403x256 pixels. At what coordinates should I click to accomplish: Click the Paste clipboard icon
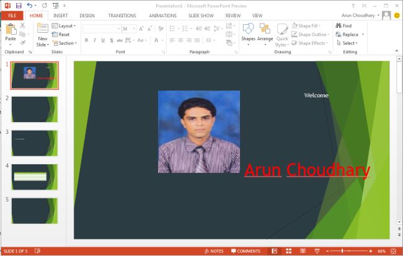click(x=11, y=29)
